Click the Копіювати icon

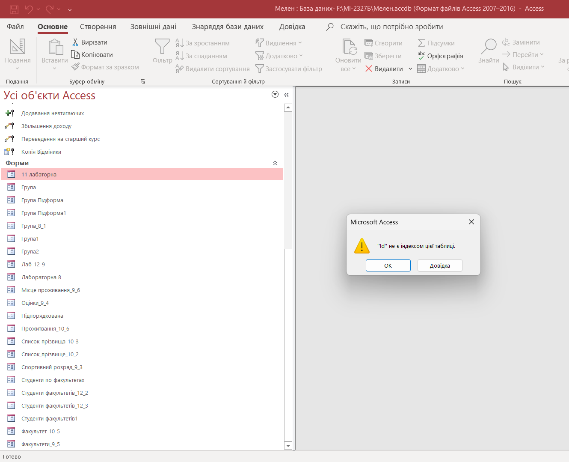click(75, 54)
